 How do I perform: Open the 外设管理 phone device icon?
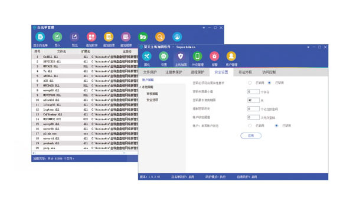[198, 56]
